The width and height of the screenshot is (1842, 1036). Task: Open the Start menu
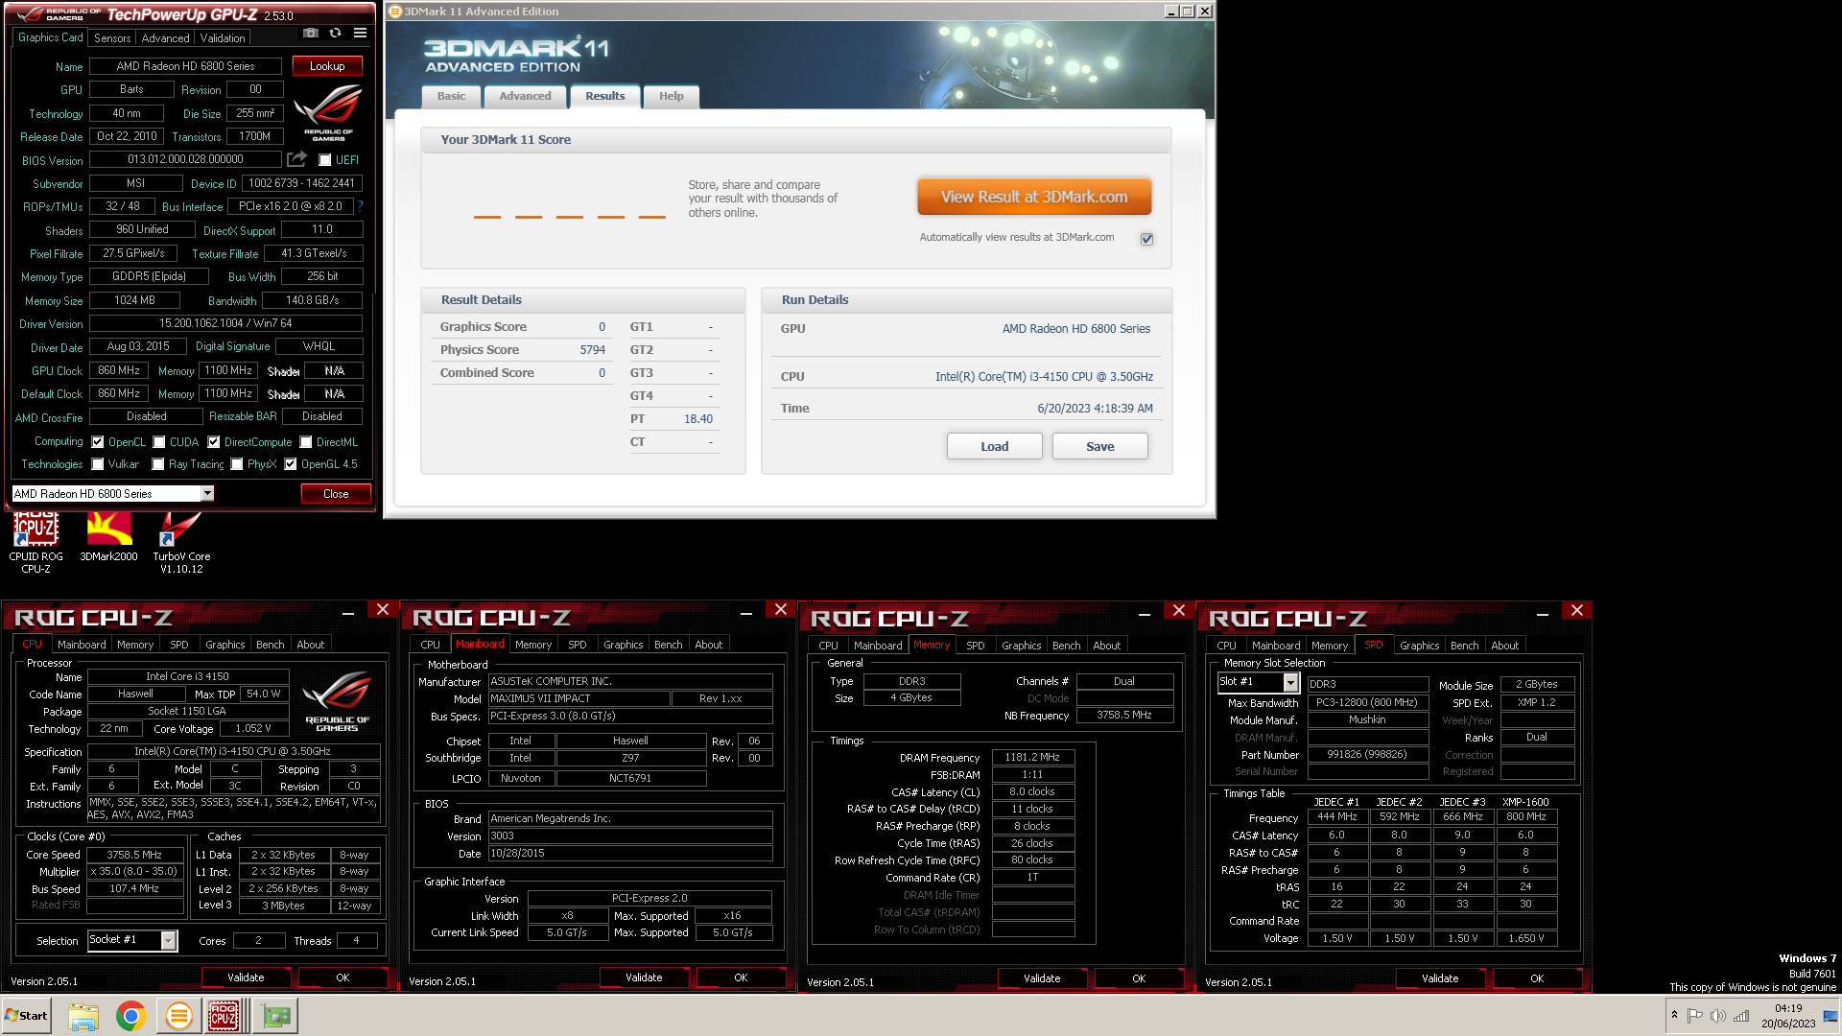pyautogui.click(x=26, y=1016)
